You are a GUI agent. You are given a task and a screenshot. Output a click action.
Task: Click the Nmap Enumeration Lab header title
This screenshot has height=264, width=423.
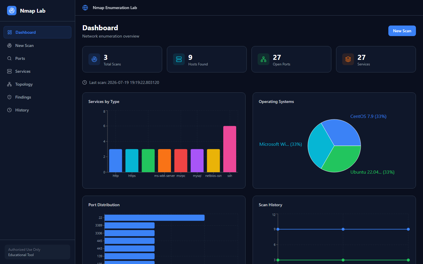tap(115, 8)
